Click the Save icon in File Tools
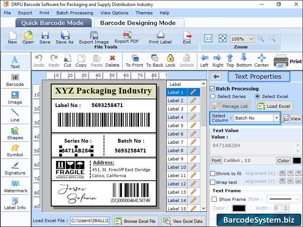The image size is (303, 227). [x=45, y=37]
